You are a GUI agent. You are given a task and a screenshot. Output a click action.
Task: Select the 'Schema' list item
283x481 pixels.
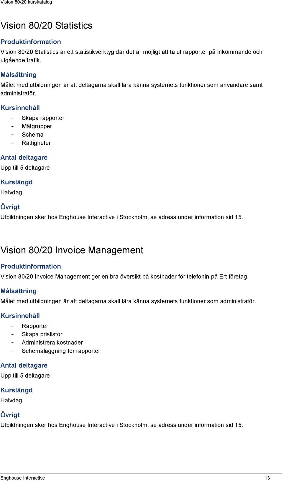[x=32, y=135]
